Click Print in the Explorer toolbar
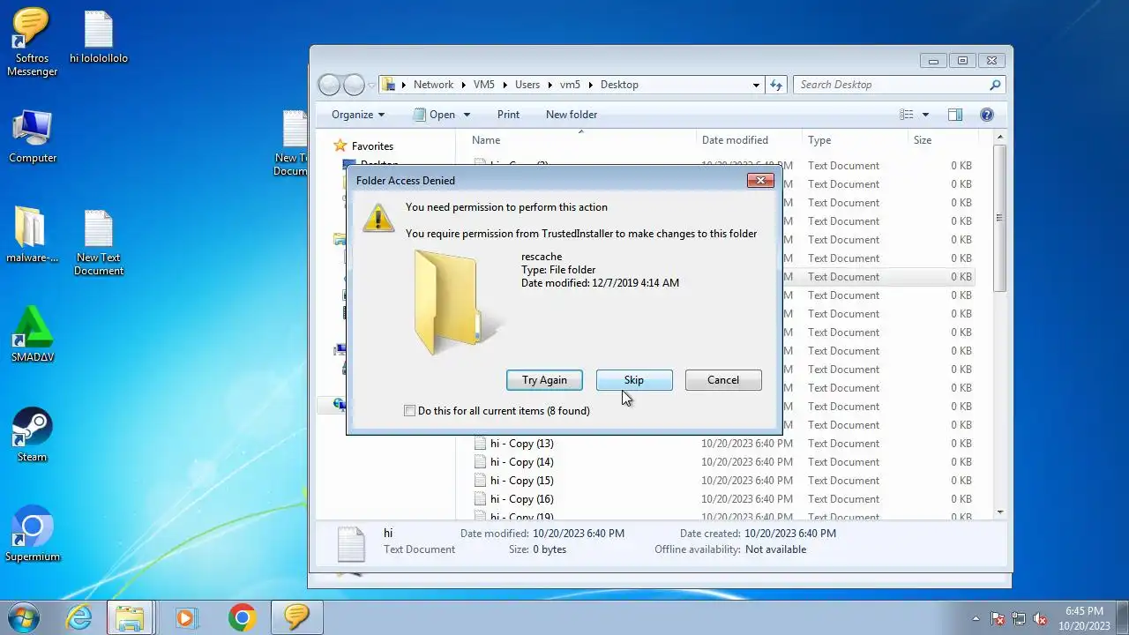 pyautogui.click(x=508, y=115)
